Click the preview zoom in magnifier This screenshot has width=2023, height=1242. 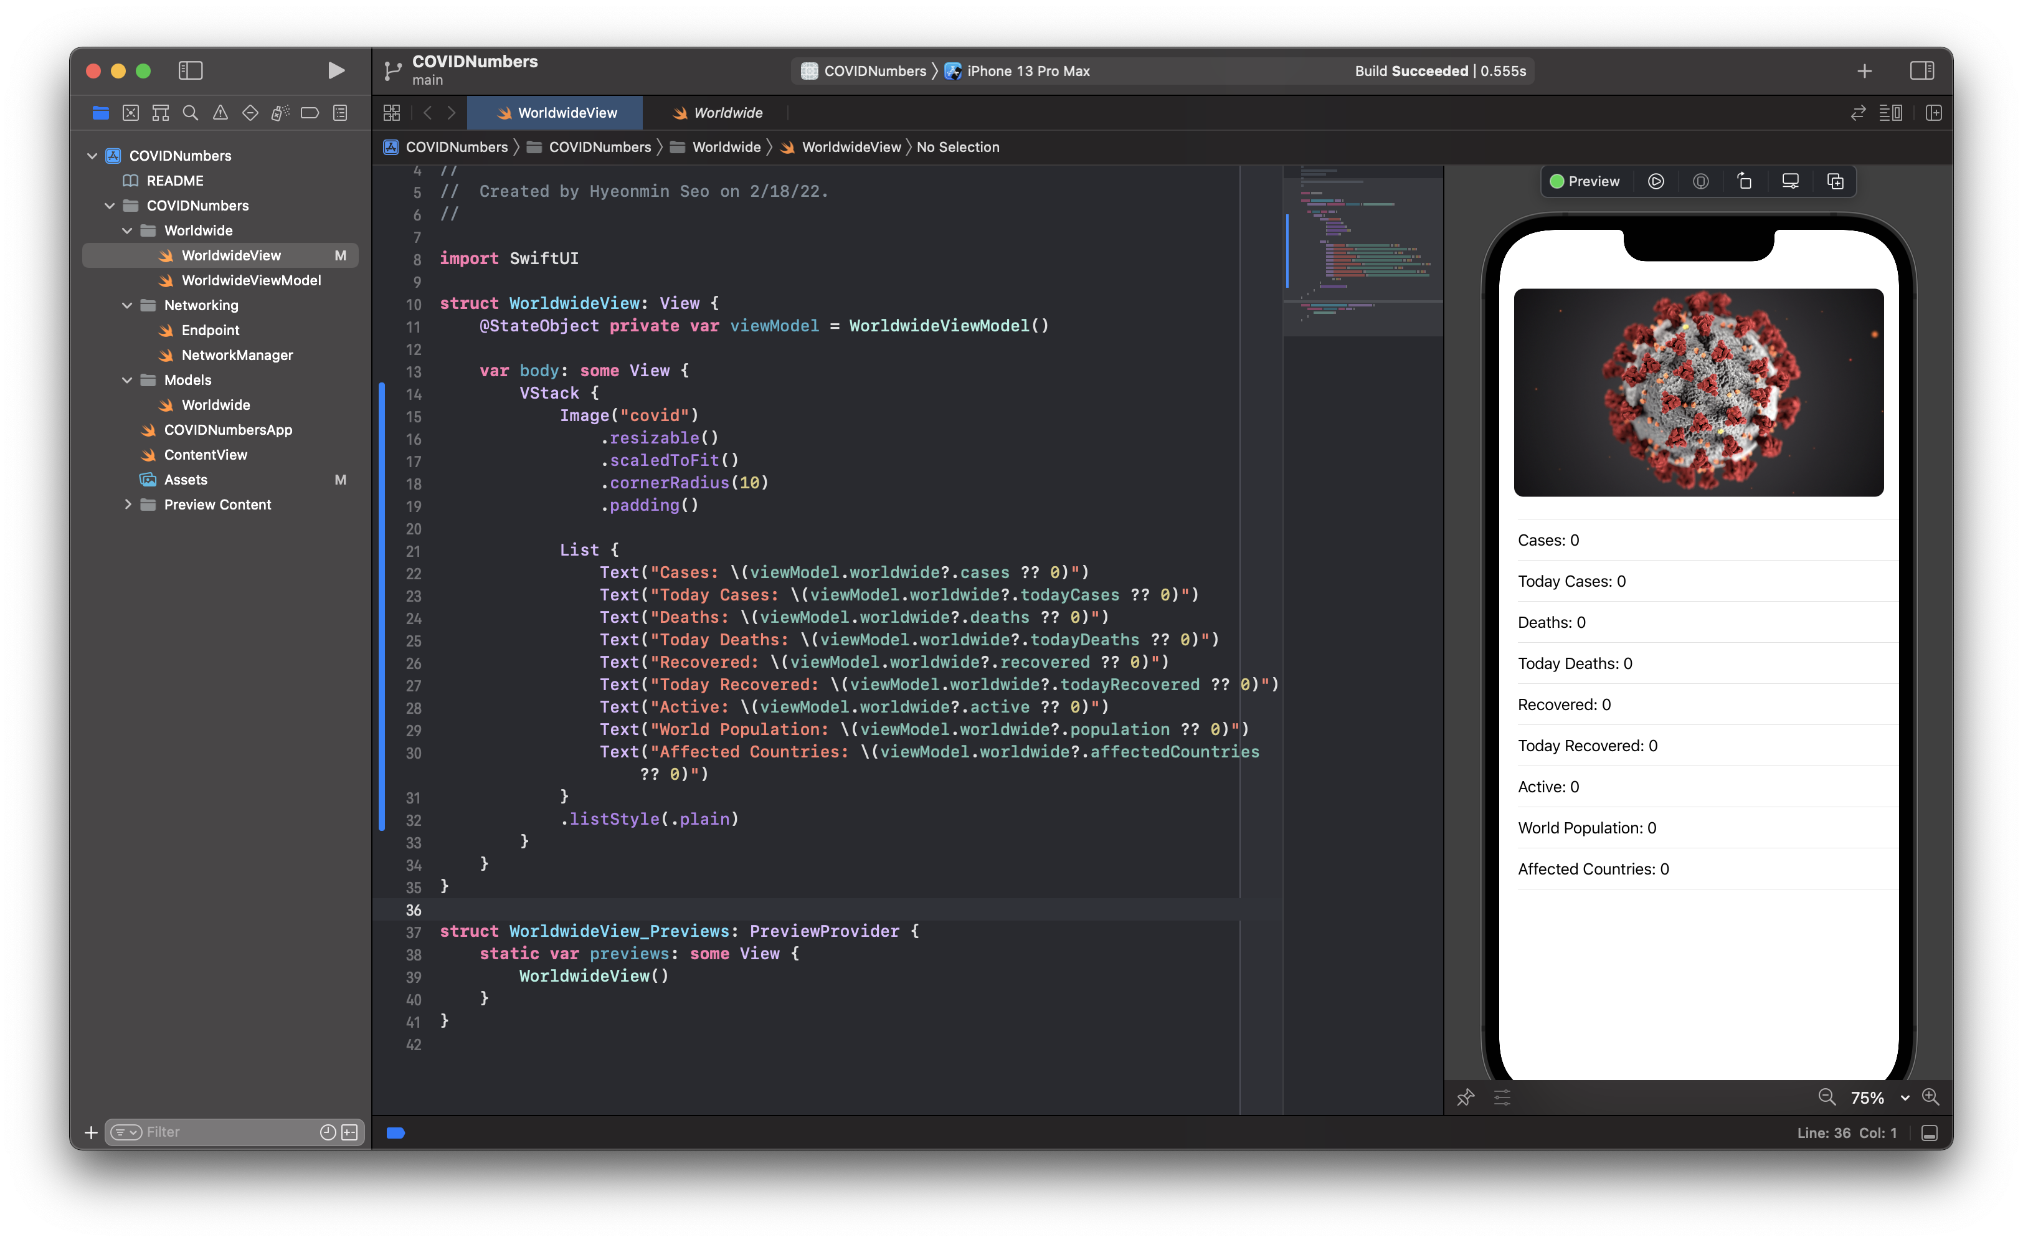[x=1930, y=1097]
